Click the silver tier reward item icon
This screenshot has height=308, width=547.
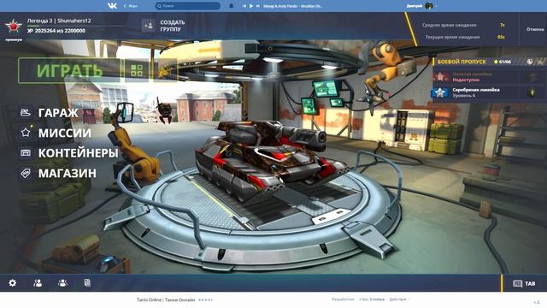[532, 92]
